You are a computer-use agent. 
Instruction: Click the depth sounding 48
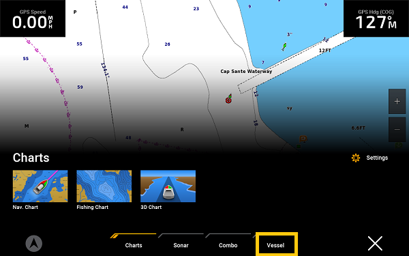click(128, 138)
